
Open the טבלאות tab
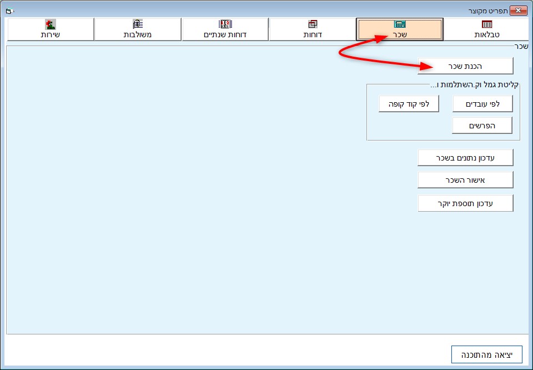point(486,29)
